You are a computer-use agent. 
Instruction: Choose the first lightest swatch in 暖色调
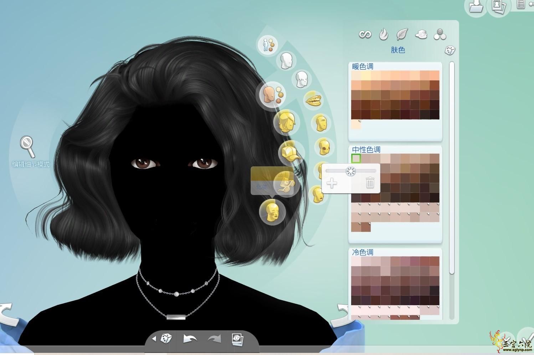[356, 75]
